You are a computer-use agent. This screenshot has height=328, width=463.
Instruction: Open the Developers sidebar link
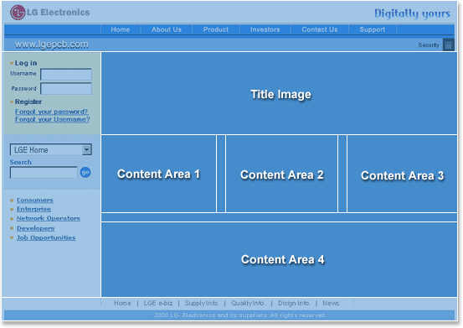click(35, 228)
